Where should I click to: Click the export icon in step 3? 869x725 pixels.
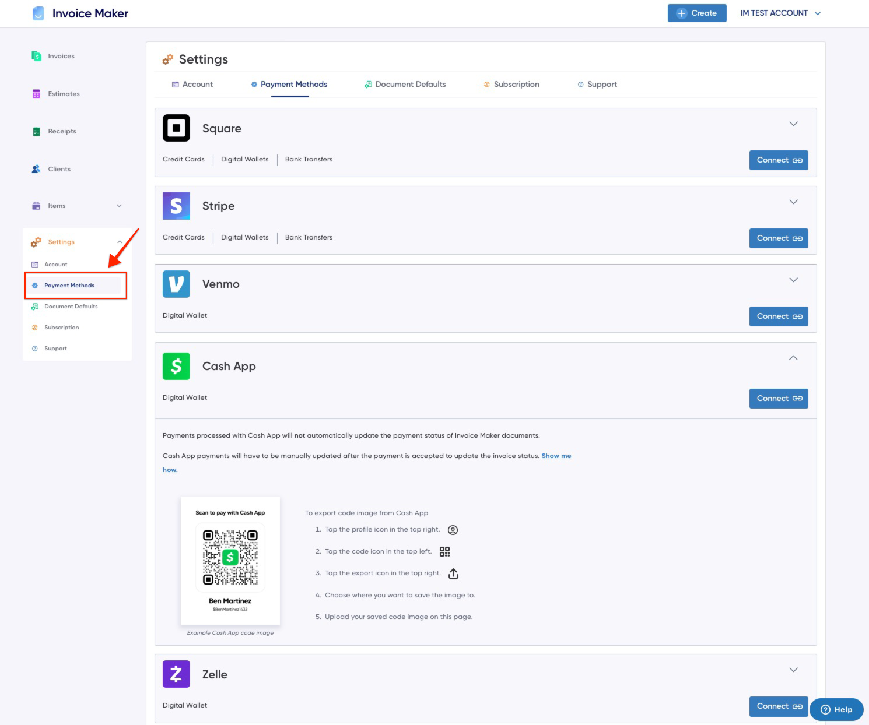pos(453,573)
